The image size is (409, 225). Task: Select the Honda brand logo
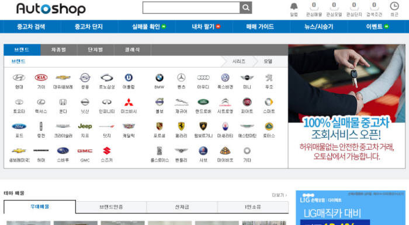tap(63, 102)
